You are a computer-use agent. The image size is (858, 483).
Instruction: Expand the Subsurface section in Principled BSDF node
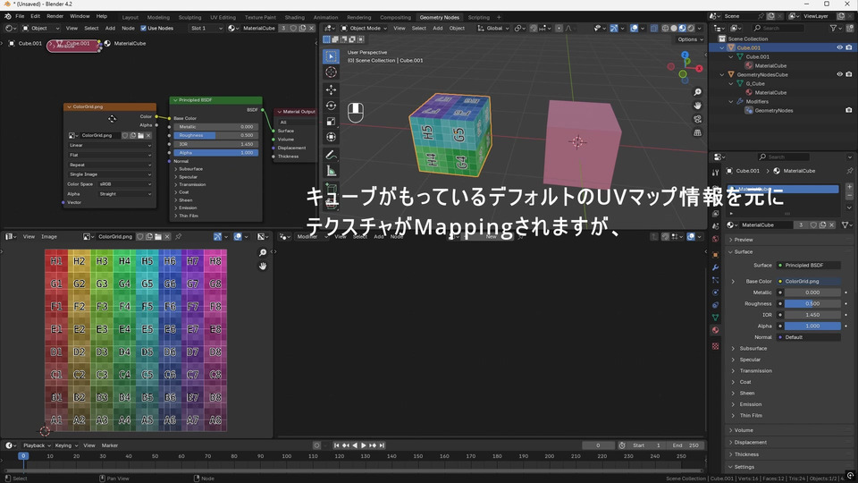pos(190,168)
